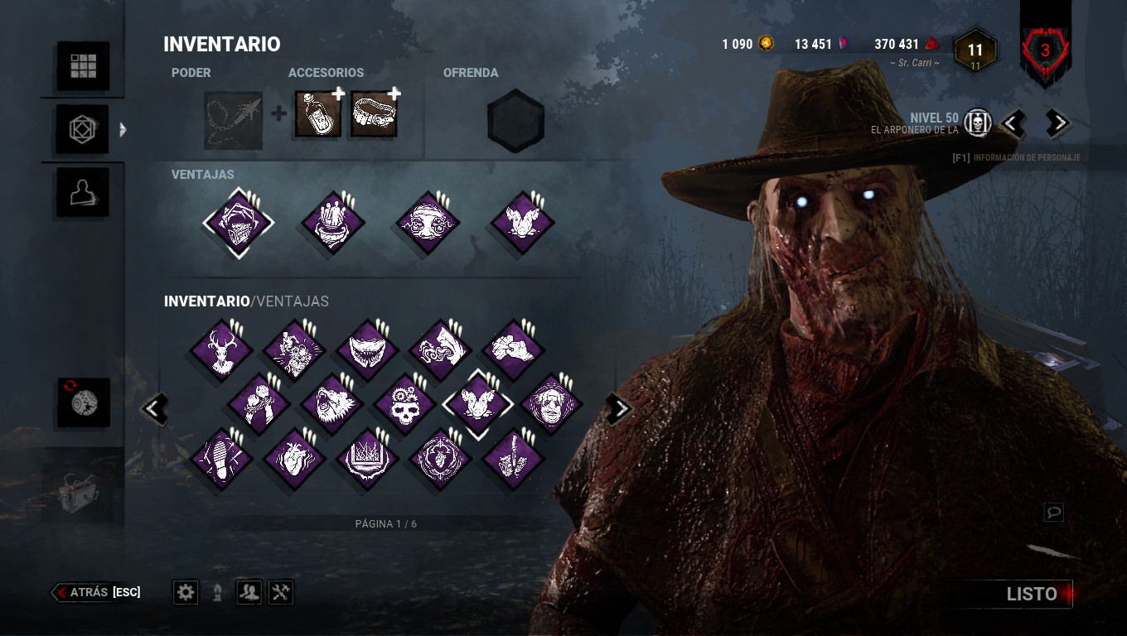Open the character customization silhouette tab
Viewport: 1127px width, 636px height.
tap(83, 193)
